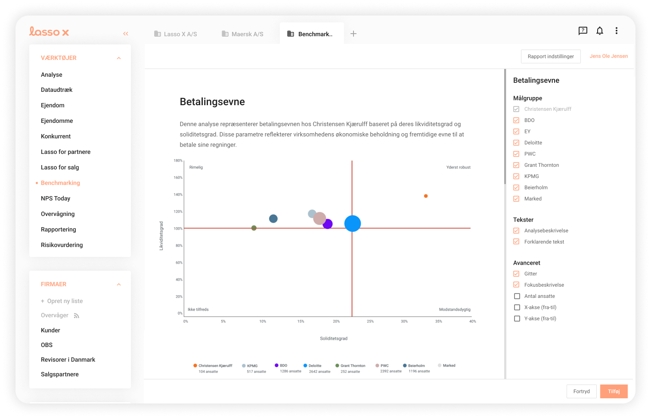Click the purple BDO bubble

tap(328, 224)
